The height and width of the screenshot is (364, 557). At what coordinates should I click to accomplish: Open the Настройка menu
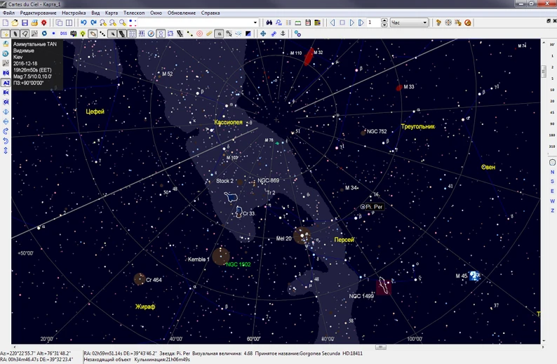coord(74,13)
